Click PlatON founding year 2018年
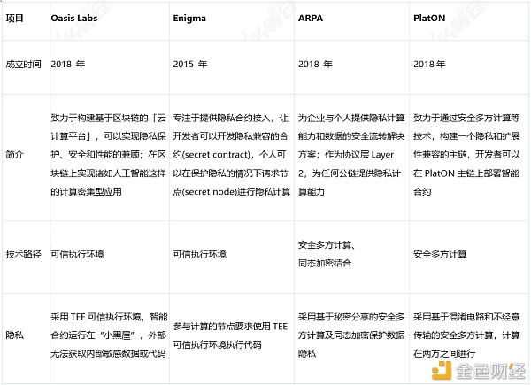The image size is (531, 385). (429, 64)
